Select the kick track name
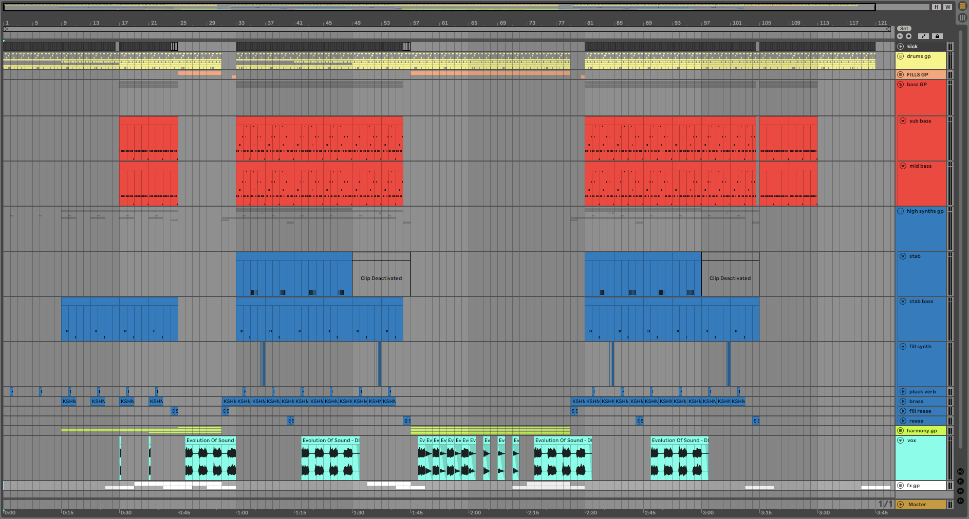Viewport: 969px width, 519px height. point(912,46)
